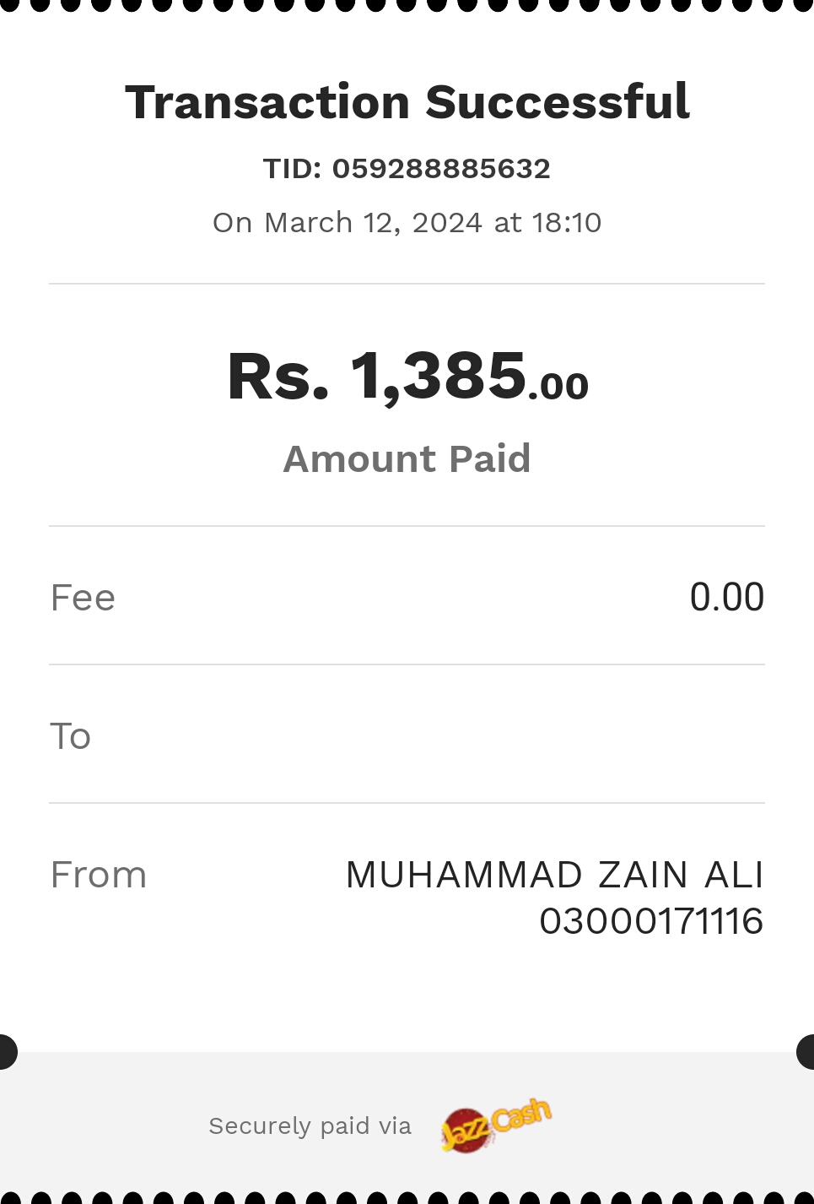Click the Amount Paid label
Viewport: 814px width, 1204px height.
(x=407, y=458)
